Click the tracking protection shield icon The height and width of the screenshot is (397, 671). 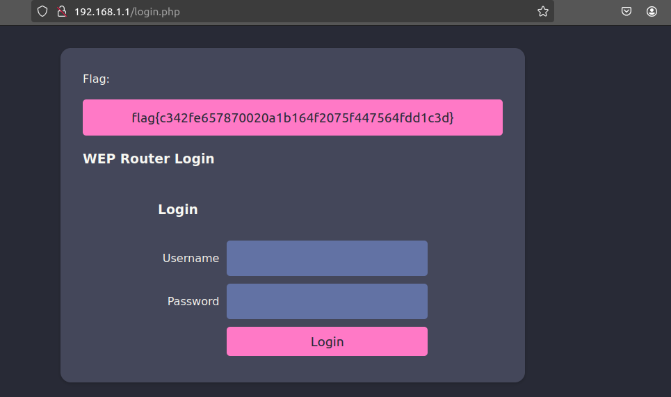coord(42,12)
